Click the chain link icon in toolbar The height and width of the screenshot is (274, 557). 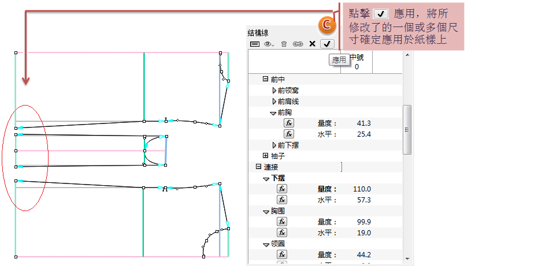[298, 44]
